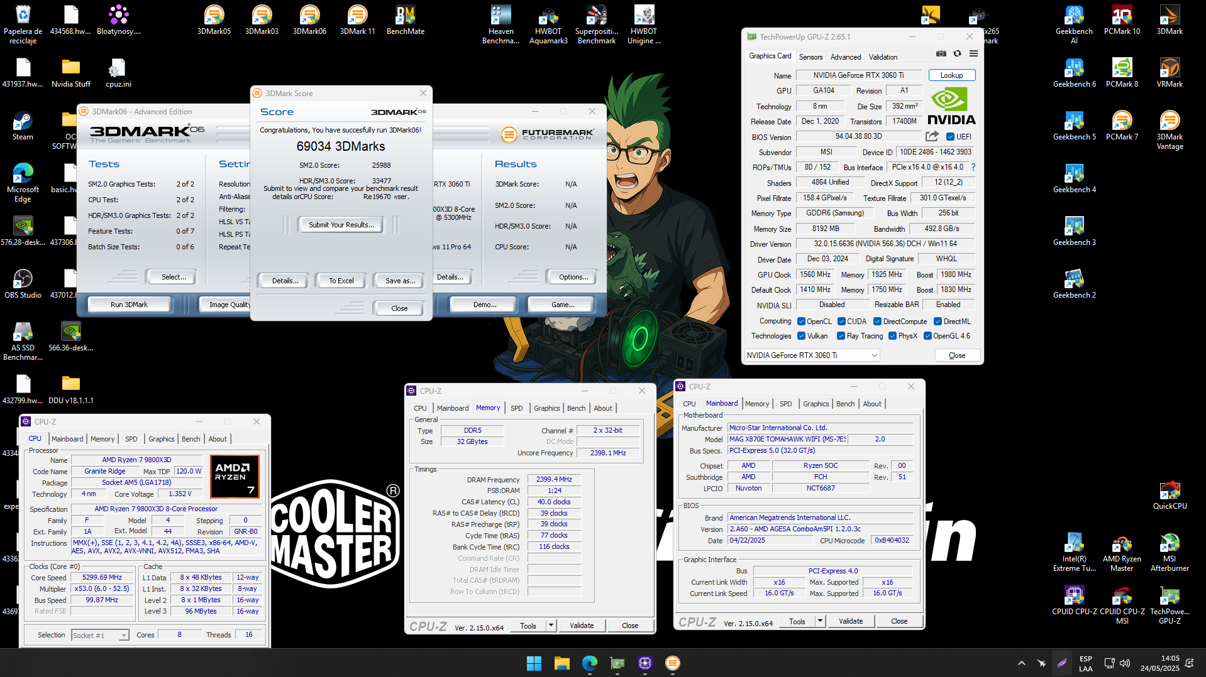Toggle the OpenGL 4.6 checkbox in GPU-Z
Viewport: 1206px width, 677px height.
coord(927,336)
